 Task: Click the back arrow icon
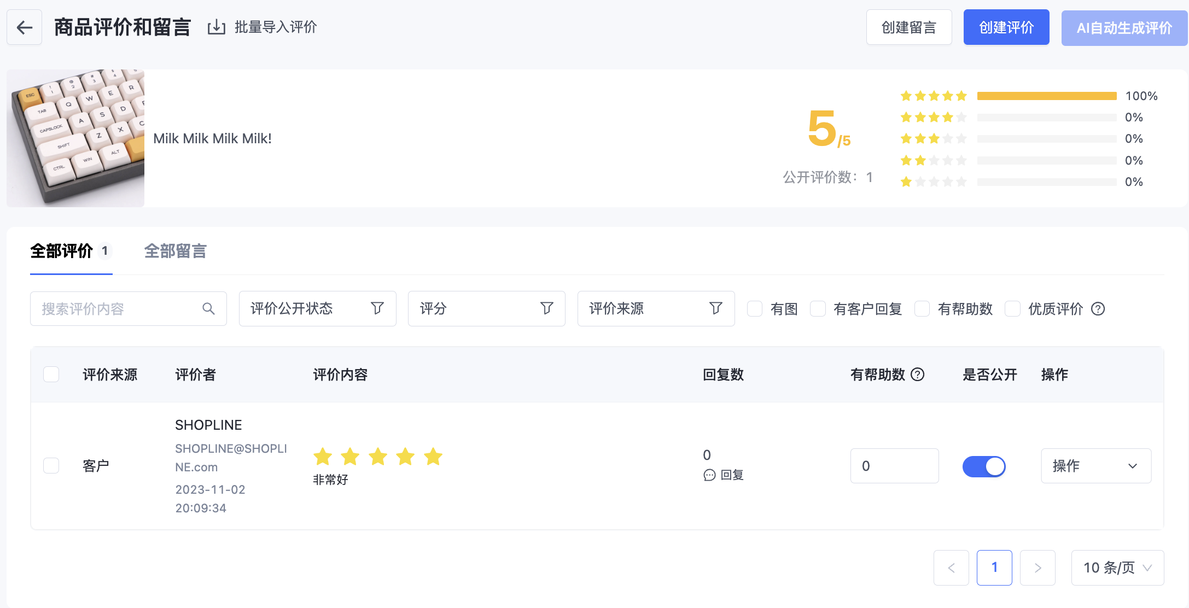click(x=25, y=27)
